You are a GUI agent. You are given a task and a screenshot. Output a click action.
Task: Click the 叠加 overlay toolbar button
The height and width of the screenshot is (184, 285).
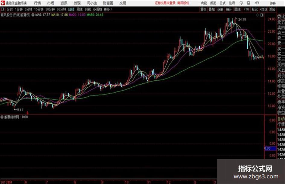212,9
